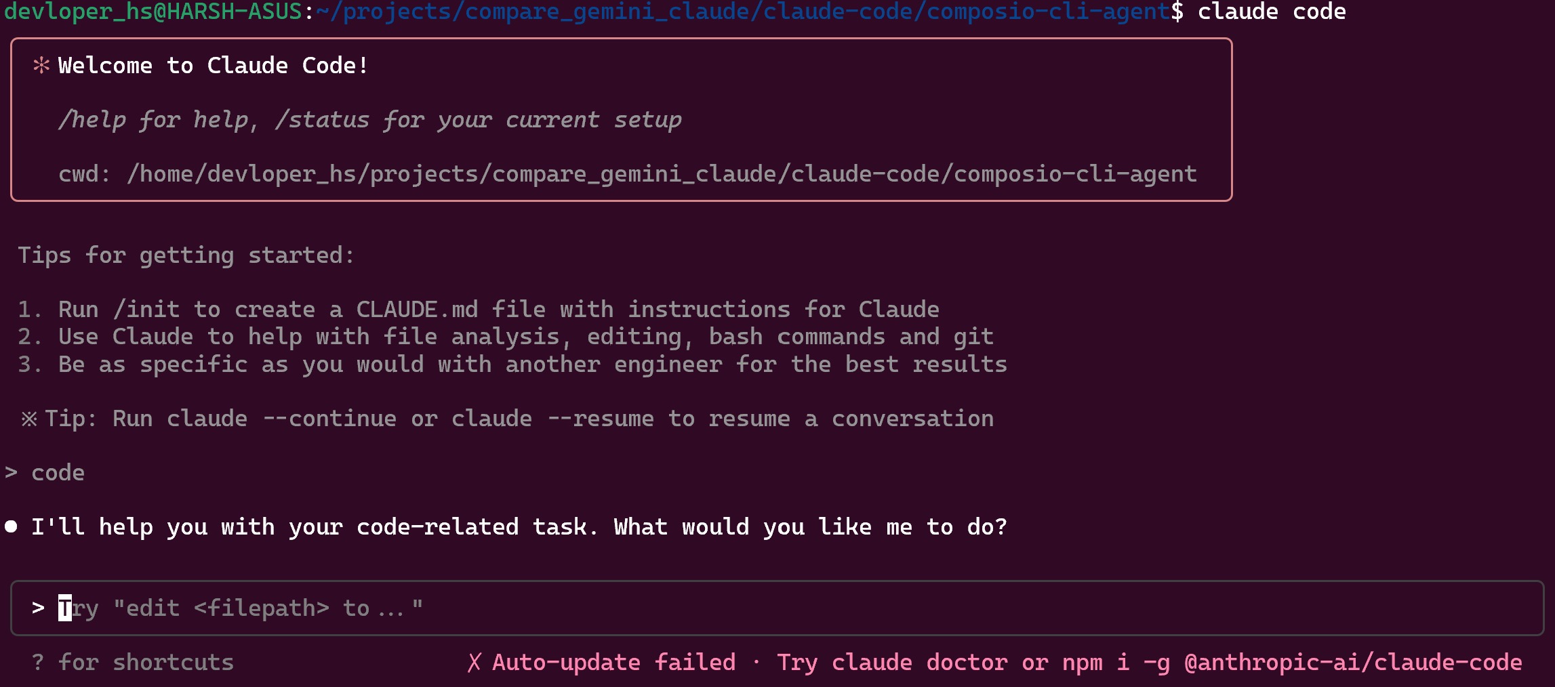Click '@anthropic-ai/claude-code' package name
This screenshot has width=1555, height=687.
click(1353, 663)
